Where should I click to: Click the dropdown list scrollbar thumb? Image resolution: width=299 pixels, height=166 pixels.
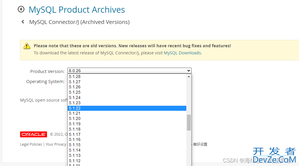click(189, 123)
